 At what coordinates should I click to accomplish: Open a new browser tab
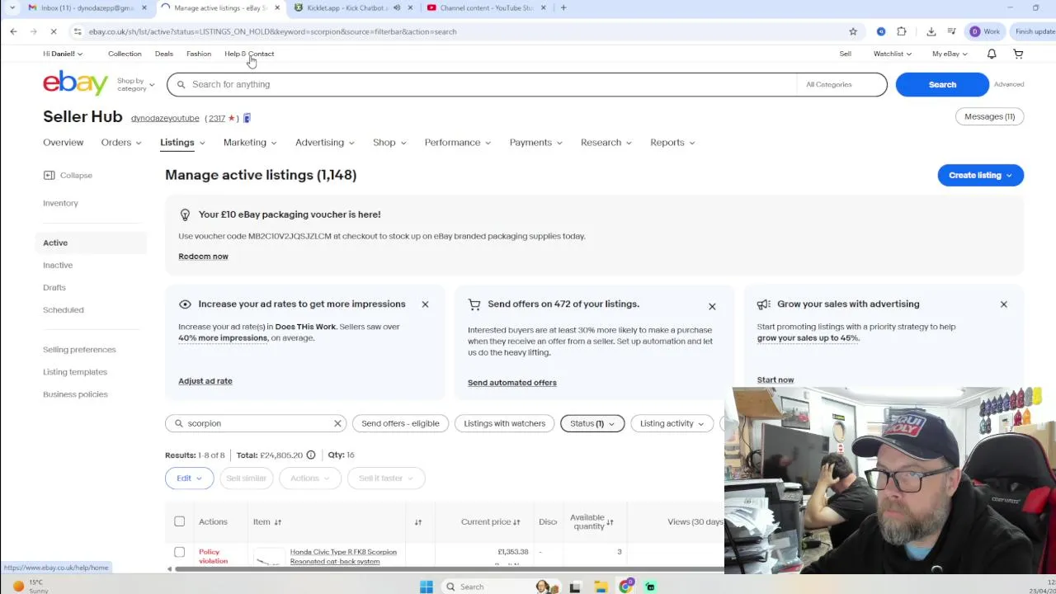[x=563, y=7]
